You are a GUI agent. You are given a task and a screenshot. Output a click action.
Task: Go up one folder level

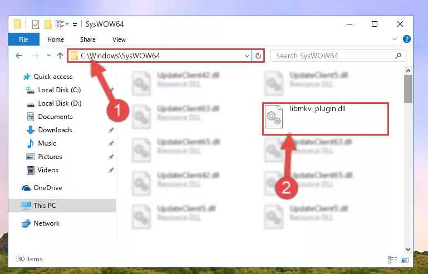coord(60,56)
